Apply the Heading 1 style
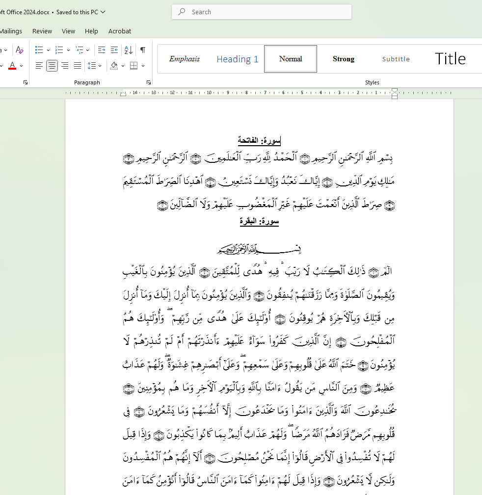The width and height of the screenshot is (482, 495). point(238,59)
